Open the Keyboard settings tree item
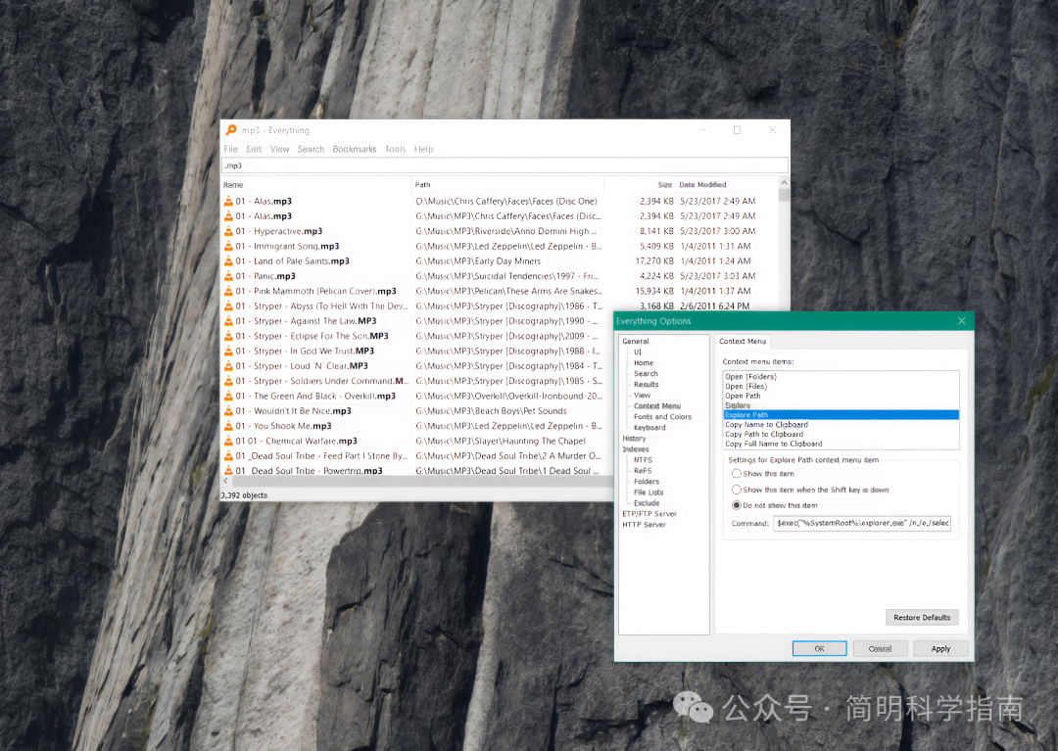Screen dimensions: 1058x751 (649, 428)
